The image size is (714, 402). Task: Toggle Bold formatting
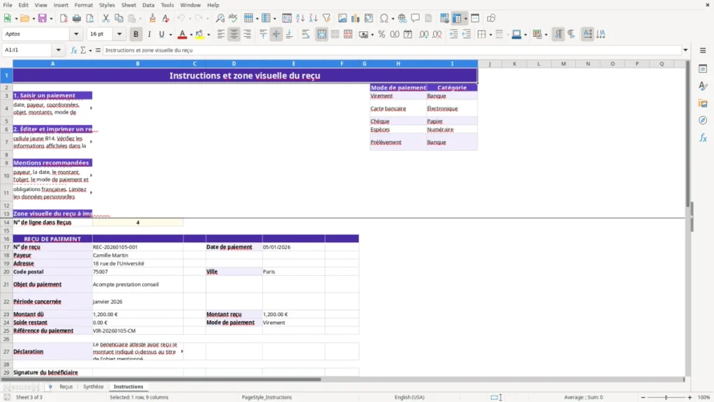coord(136,34)
